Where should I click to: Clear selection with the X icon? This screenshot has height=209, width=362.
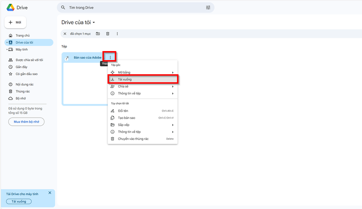[x=65, y=33]
